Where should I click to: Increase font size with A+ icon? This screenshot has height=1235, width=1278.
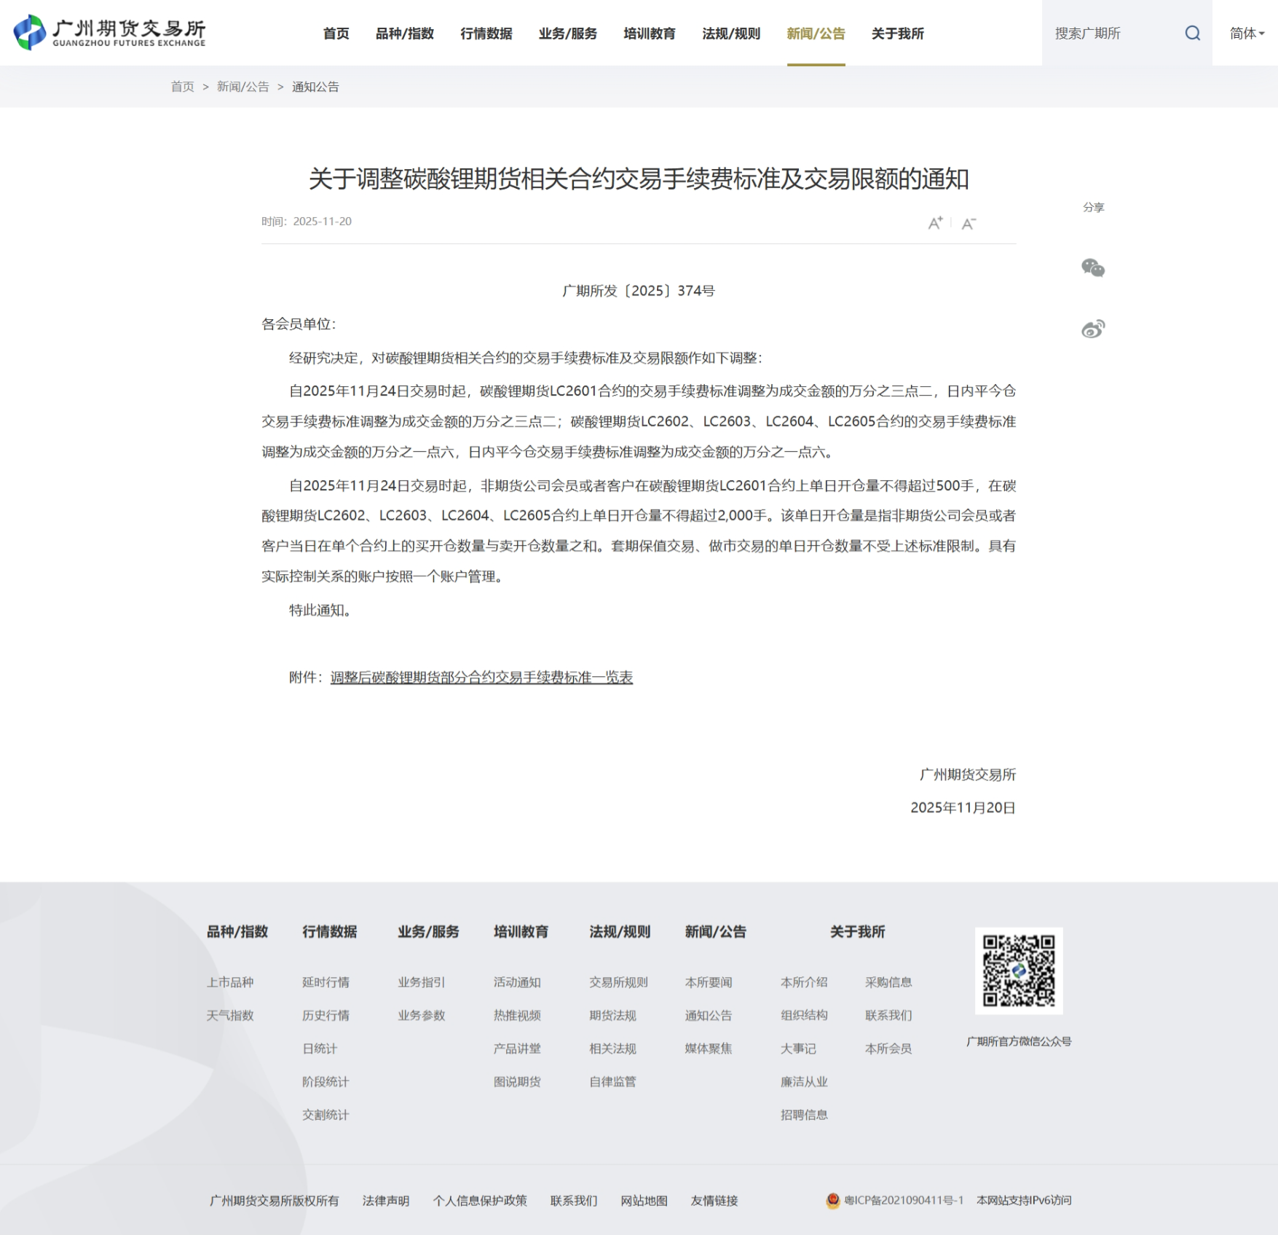[935, 223]
